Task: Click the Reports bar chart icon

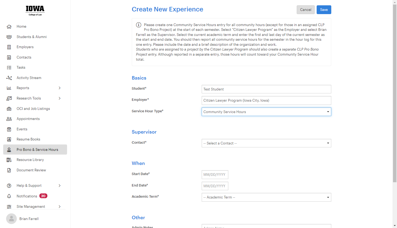Action: (x=9, y=88)
